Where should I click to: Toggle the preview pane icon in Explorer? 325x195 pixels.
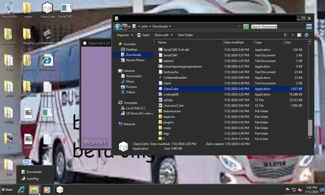pyautogui.click(x=299, y=35)
